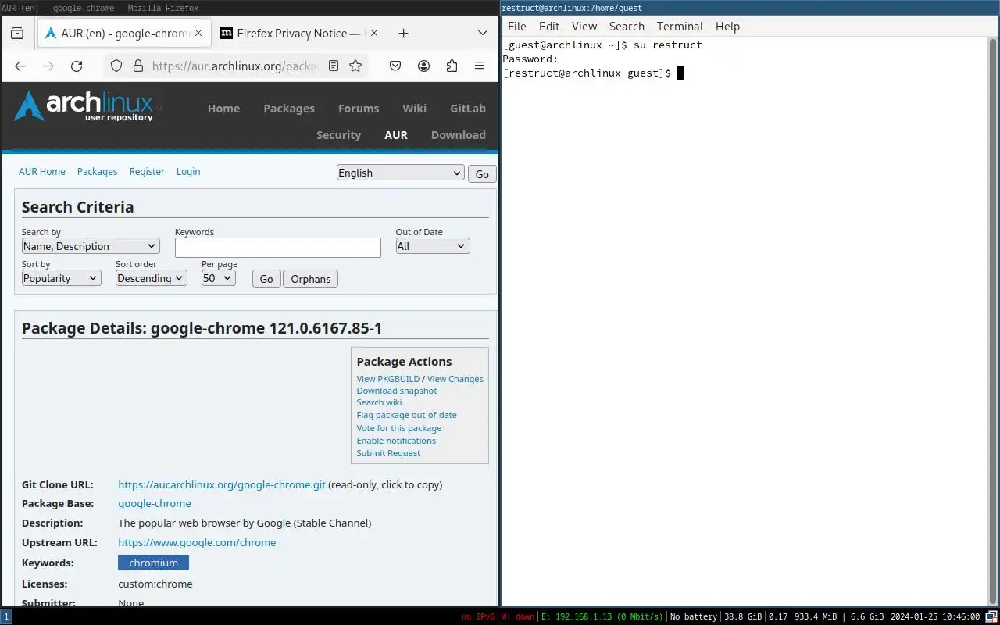Click Flag package out-of-date

point(407,415)
